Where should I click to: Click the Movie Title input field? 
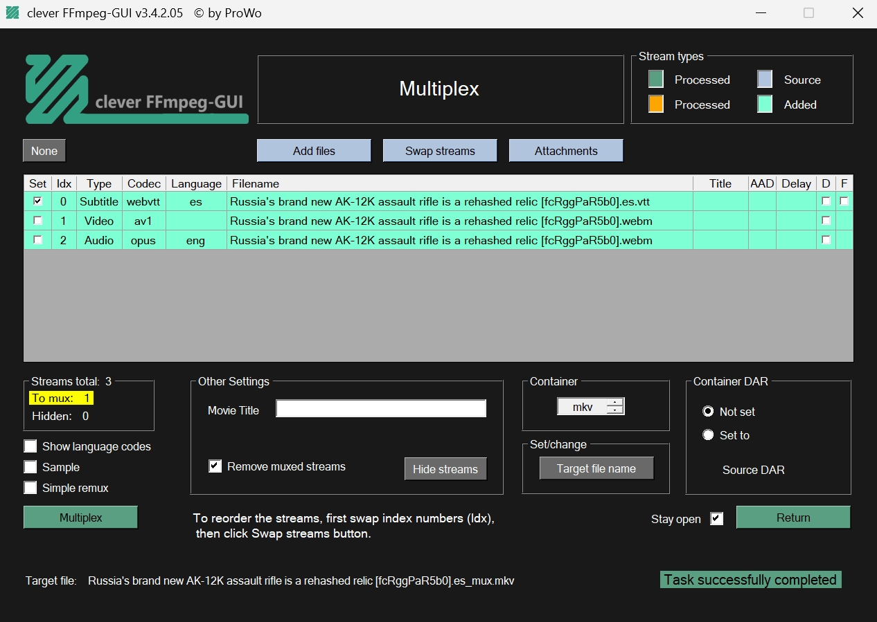coord(381,409)
